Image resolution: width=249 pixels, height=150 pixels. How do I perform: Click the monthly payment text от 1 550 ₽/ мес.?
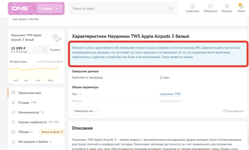point(20,52)
